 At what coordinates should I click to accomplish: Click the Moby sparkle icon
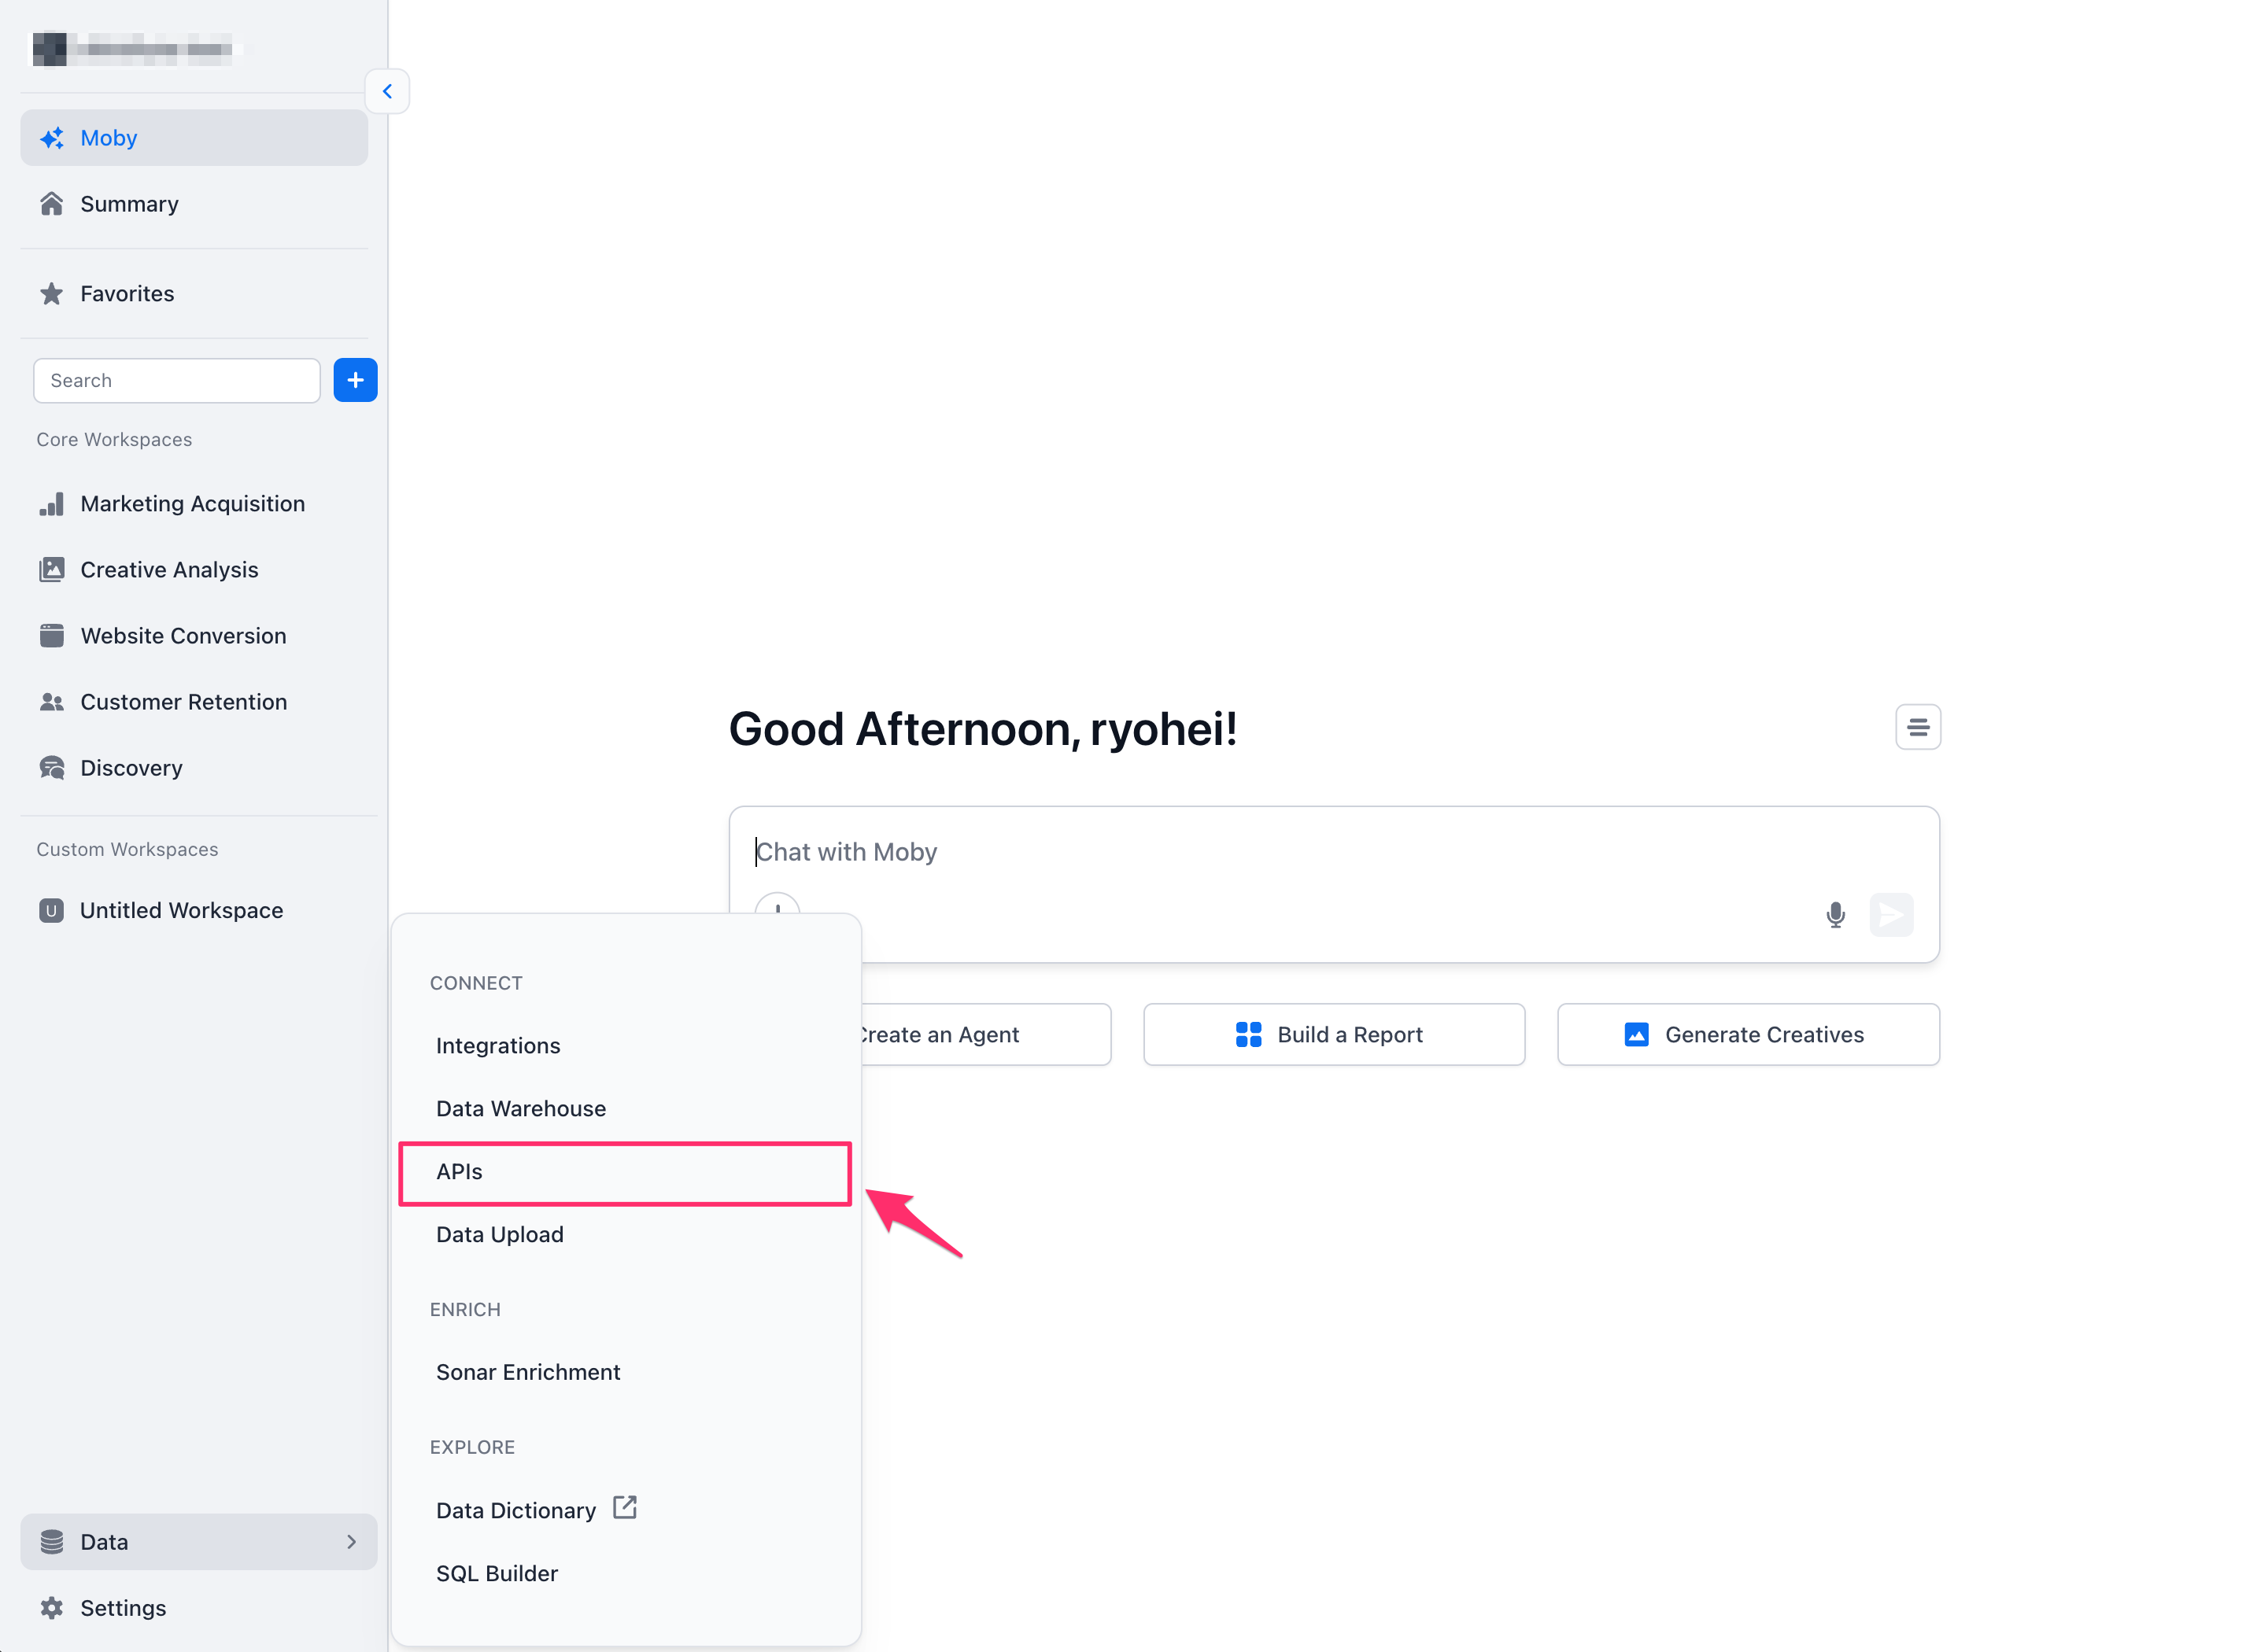[52, 138]
